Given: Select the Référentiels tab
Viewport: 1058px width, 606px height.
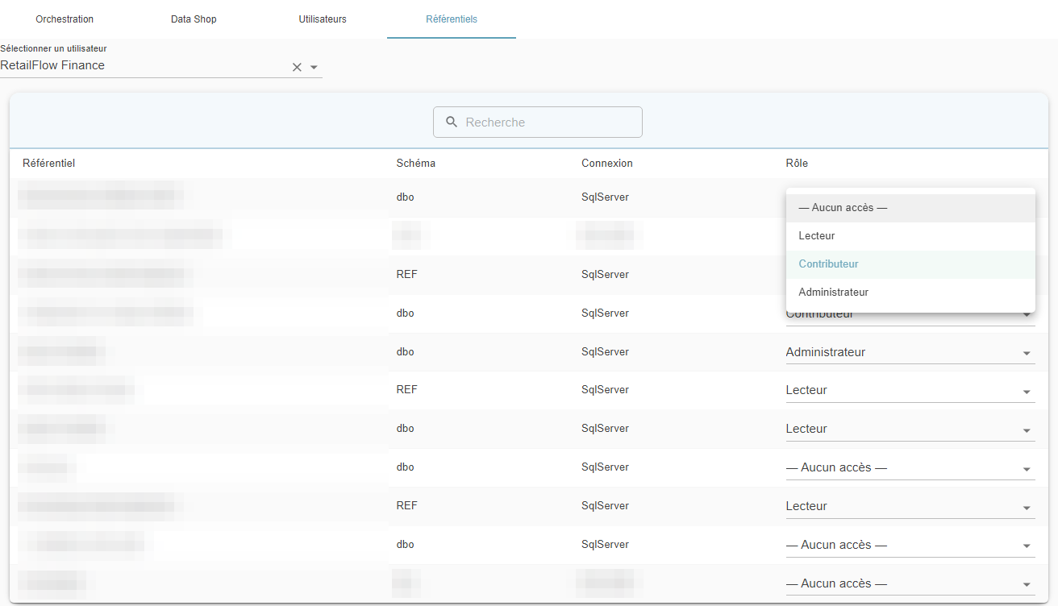Looking at the screenshot, I should click(452, 19).
